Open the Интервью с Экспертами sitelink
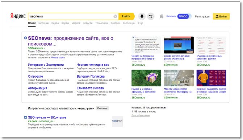Image resolution: width=243 pixels, height=140 pixels. coord(46,65)
